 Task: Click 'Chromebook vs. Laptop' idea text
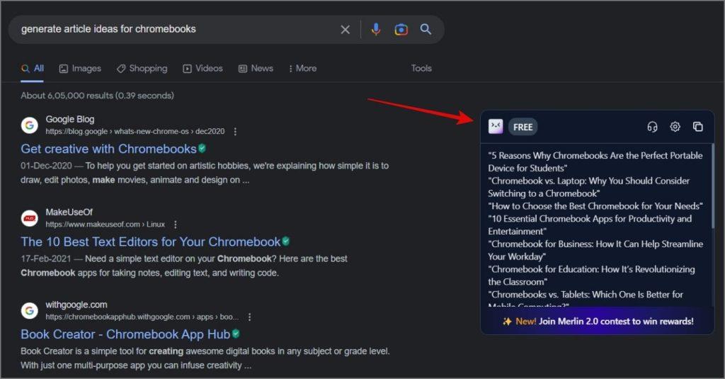[x=588, y=187]
